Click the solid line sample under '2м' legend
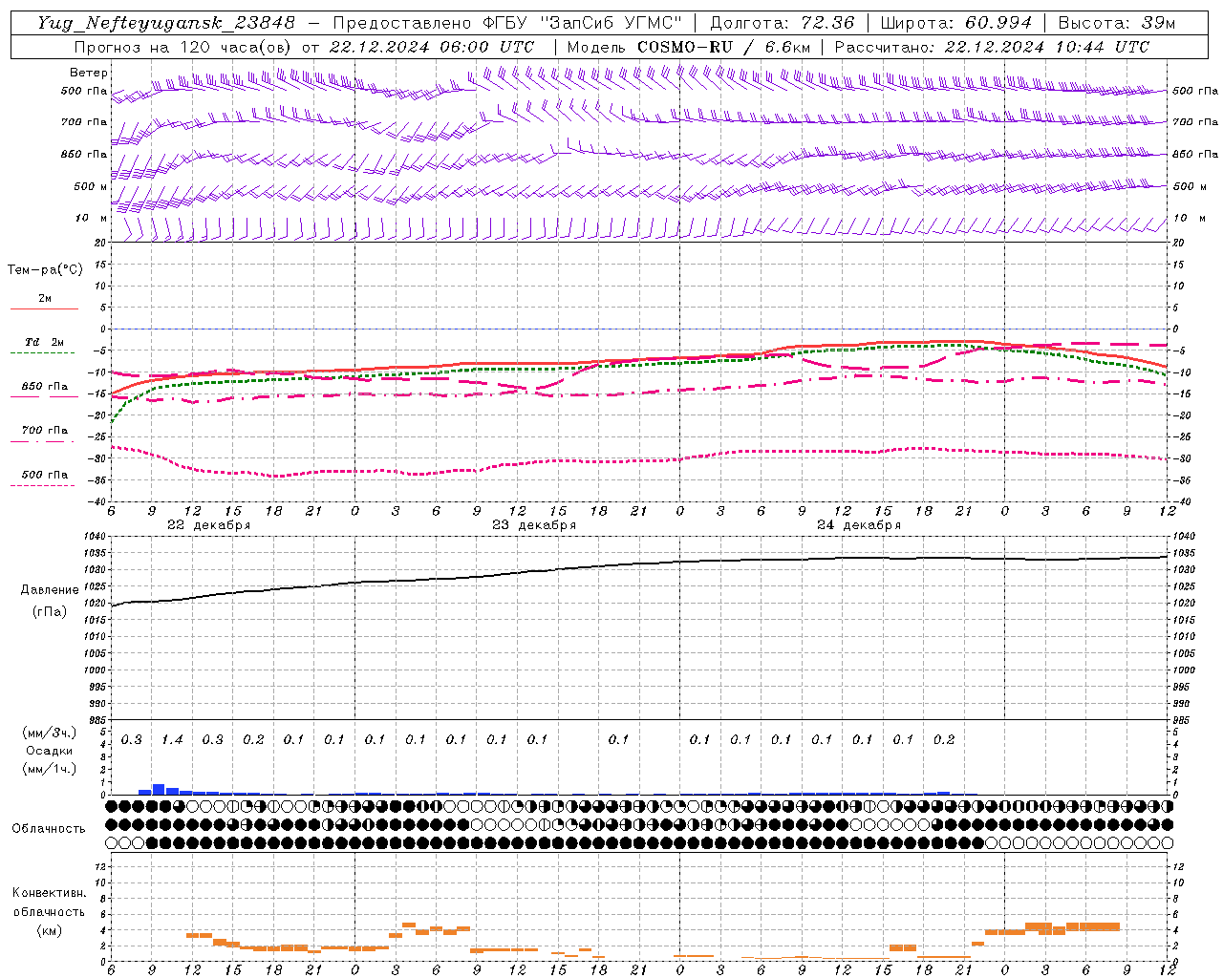The height and width of the screenshot is (978, 1223). [44, 309]
